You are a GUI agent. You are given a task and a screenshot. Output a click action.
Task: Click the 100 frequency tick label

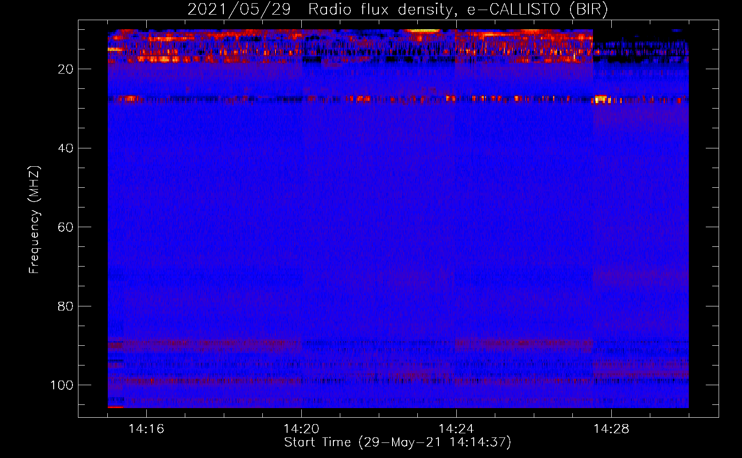62,385
